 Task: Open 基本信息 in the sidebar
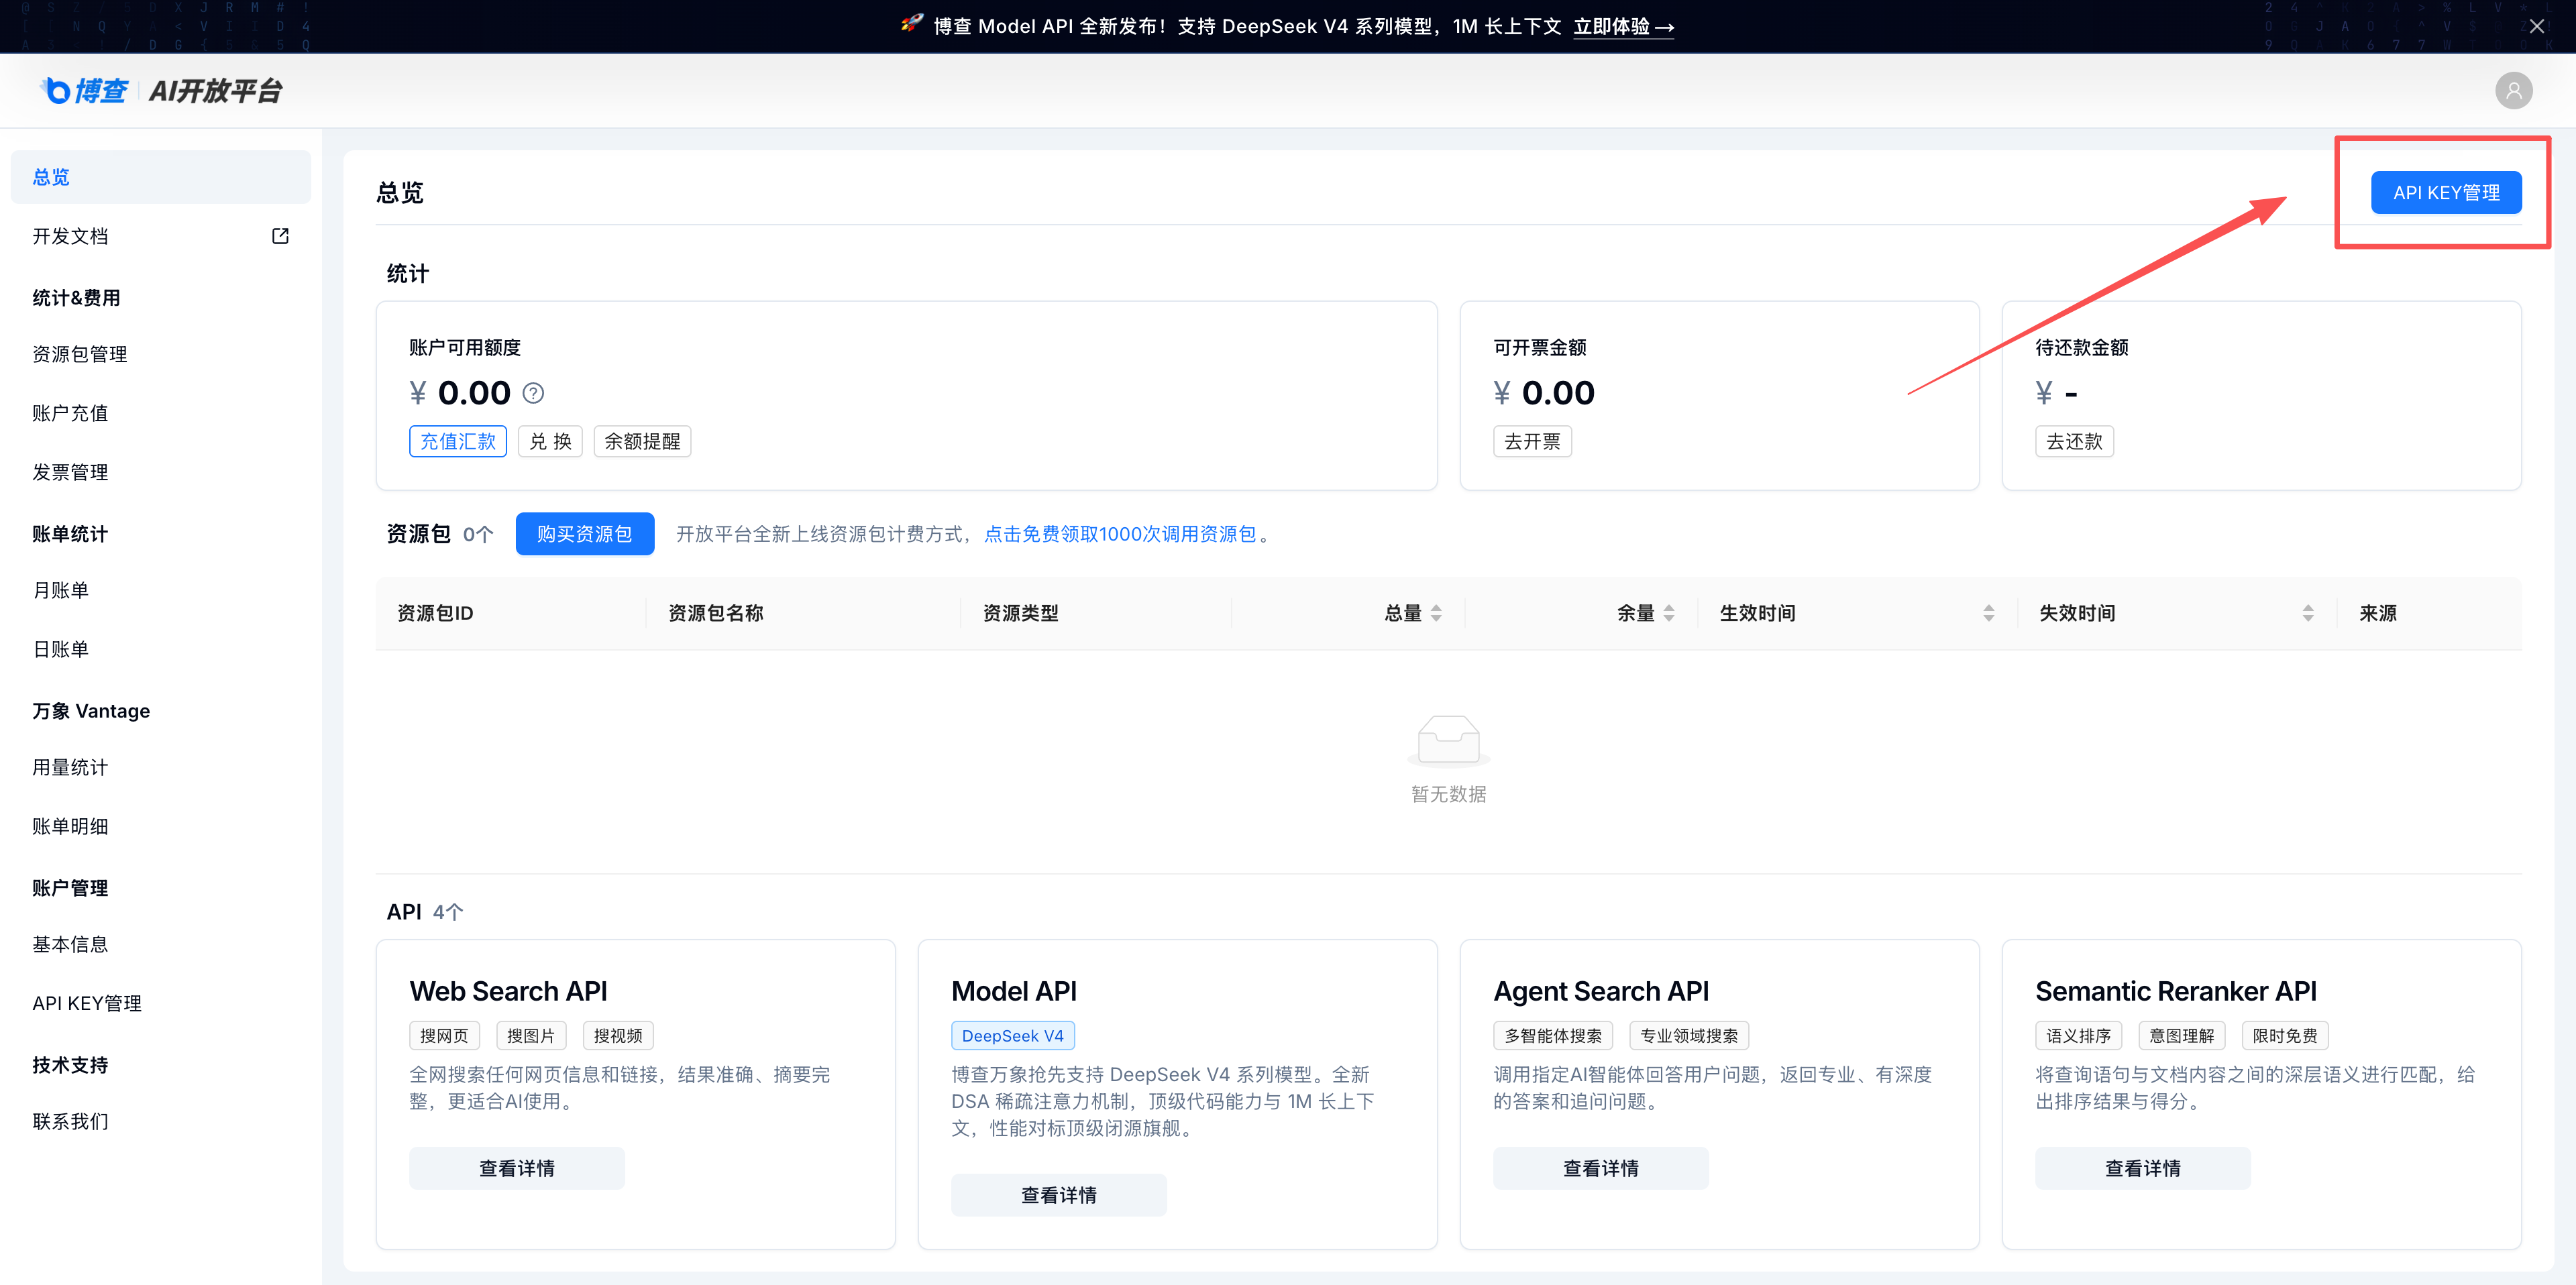pyautogui.click(x=161, y=944)
